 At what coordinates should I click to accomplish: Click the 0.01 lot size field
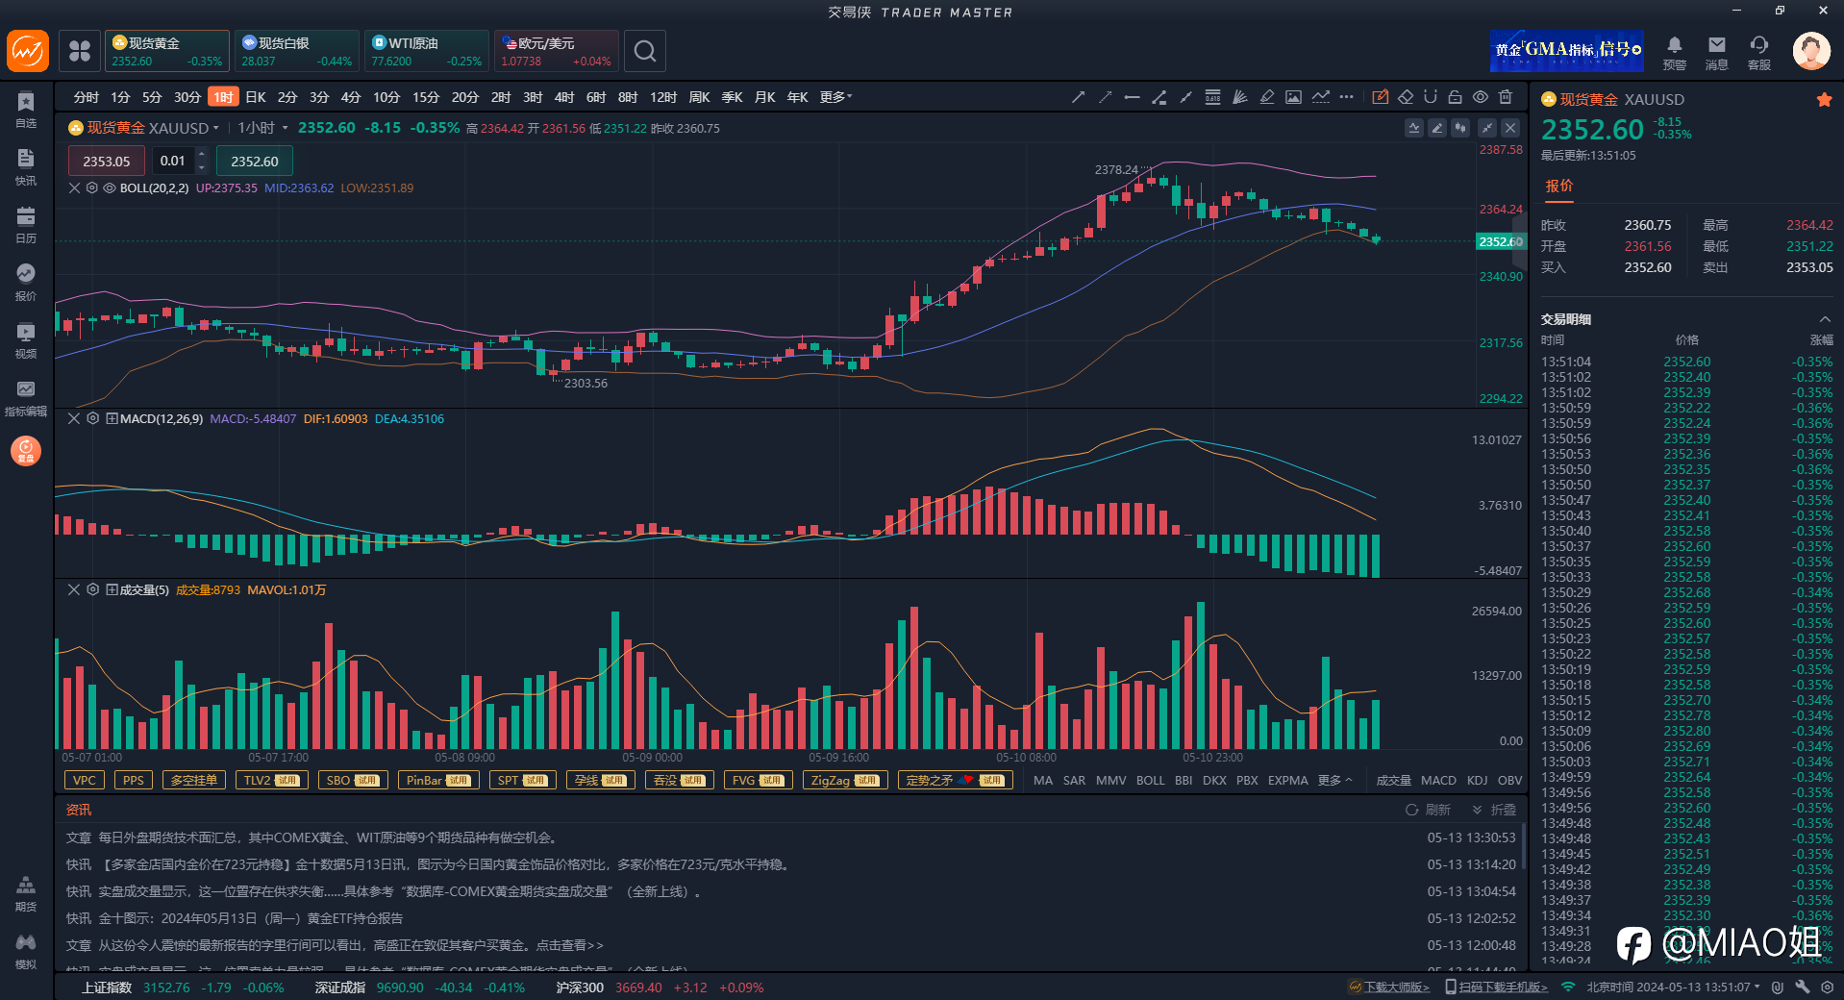(x=173, y=161)
